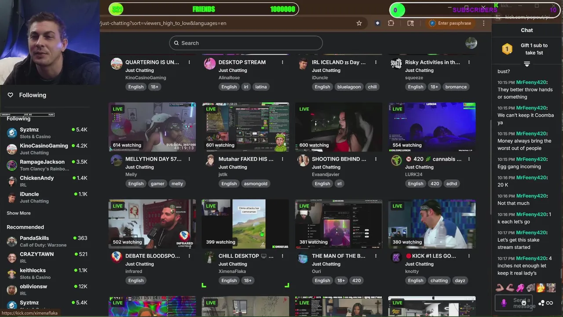Open options menu for THE MAN OF THE B... stream
Image resolution: width=563 pixels, height=317 pixels.
(376, 256)
